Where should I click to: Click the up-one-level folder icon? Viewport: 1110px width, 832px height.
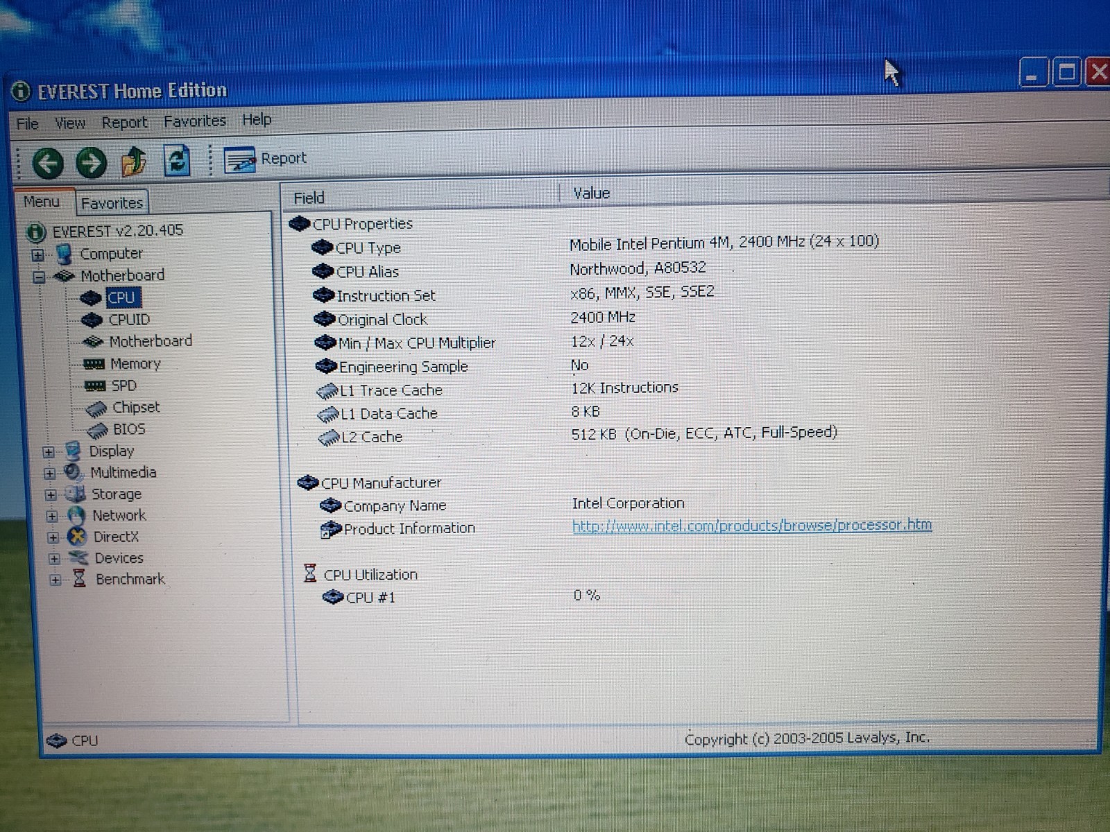(x=134, y=161)
